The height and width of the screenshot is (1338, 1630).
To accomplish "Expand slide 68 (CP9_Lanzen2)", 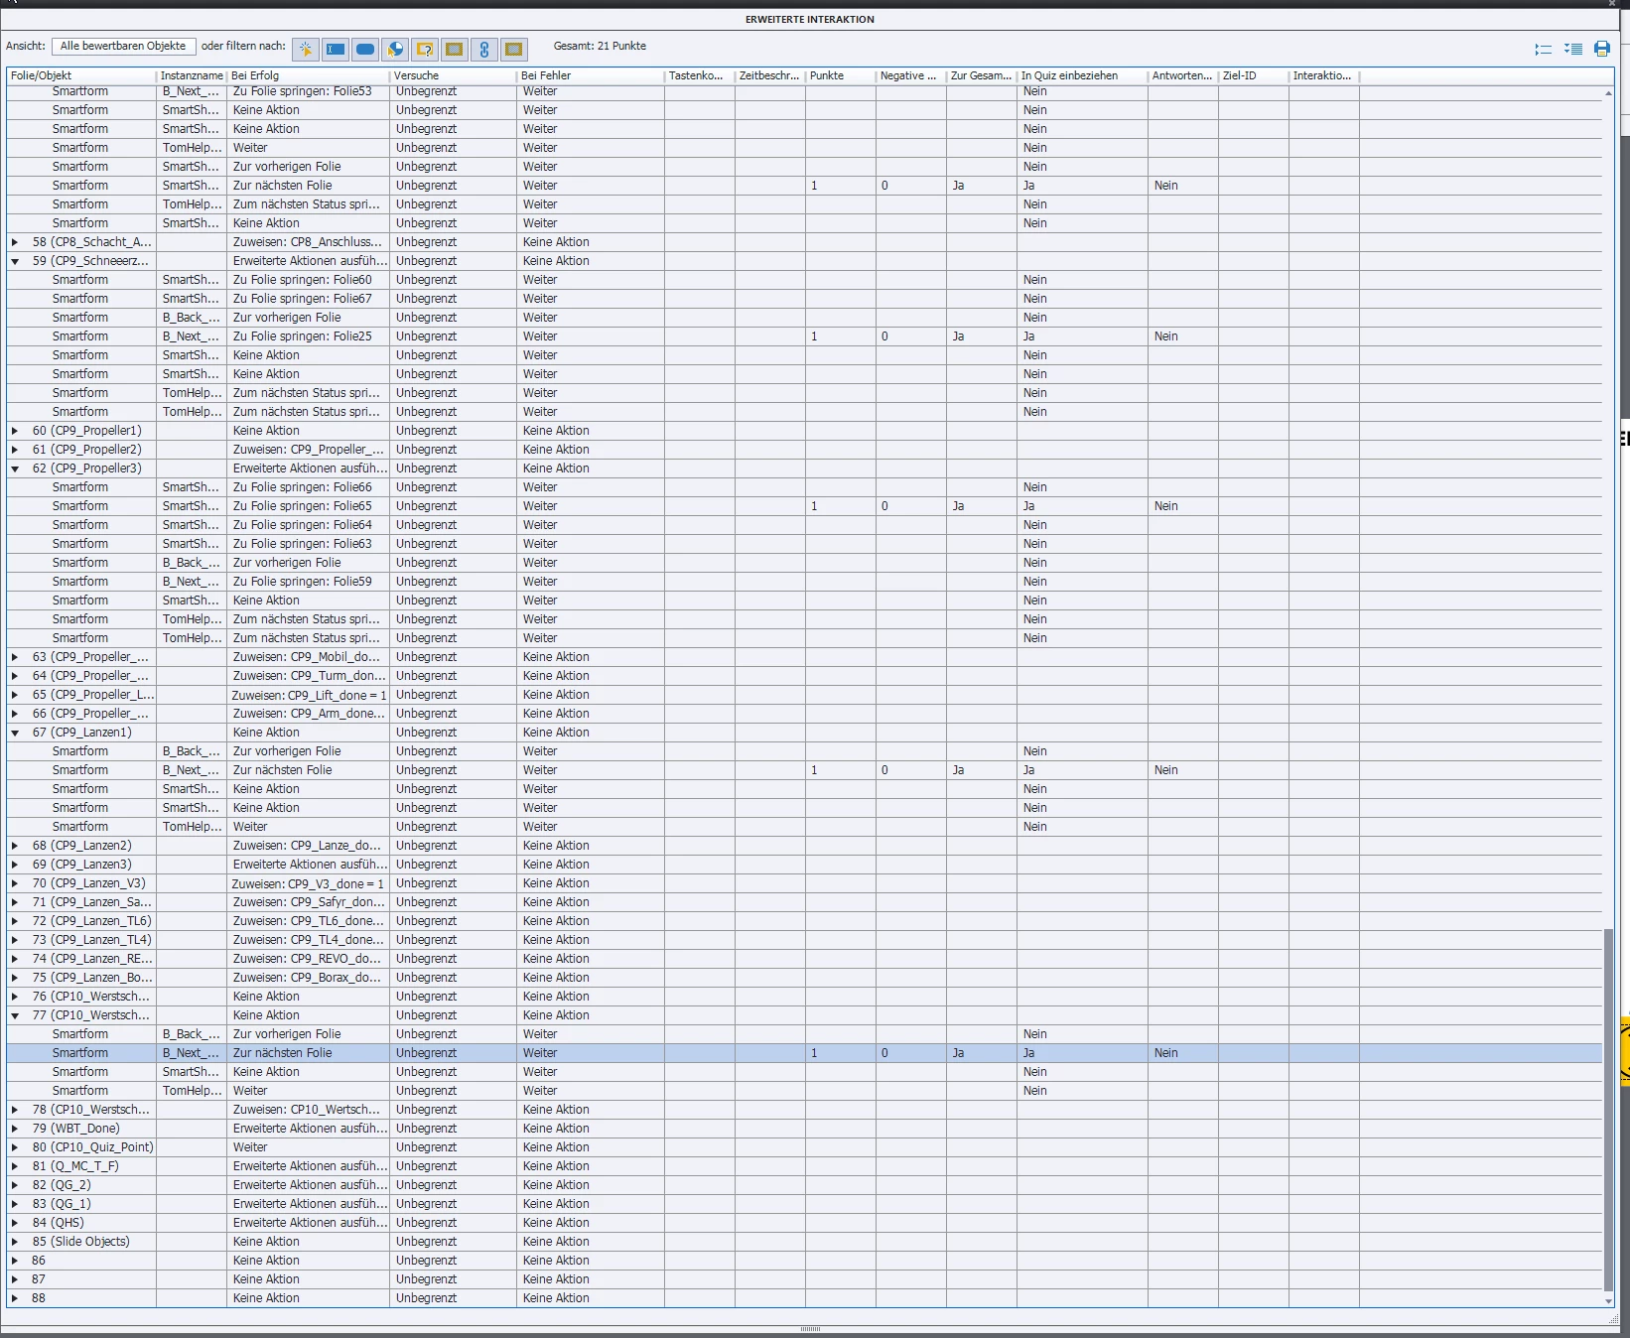I will tap(15, 846).
